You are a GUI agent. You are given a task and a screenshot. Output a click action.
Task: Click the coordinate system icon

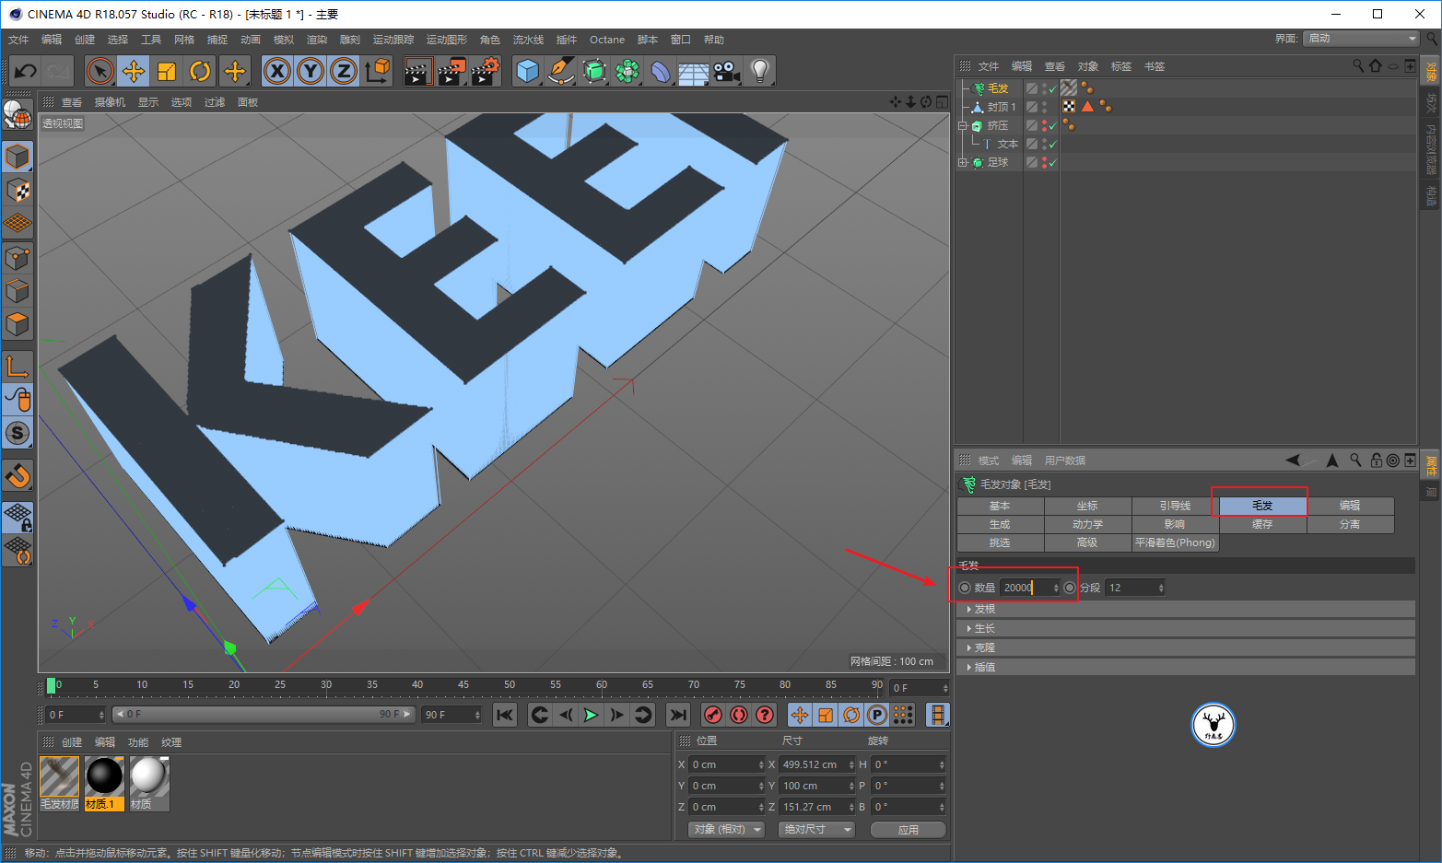377,71
